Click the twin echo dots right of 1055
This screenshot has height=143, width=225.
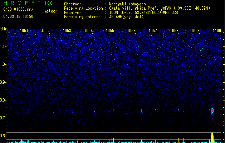click(113, 110)
